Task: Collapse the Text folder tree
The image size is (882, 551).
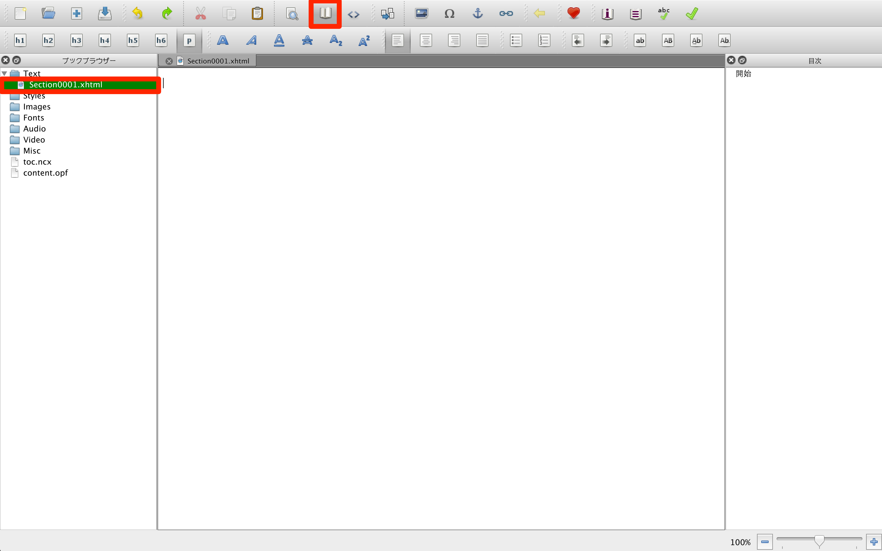Action: (5, 74)
